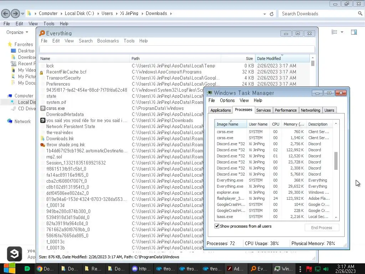This screenshot has width=365, height=274.
Task: Select the explorer.exe process row
Action: pyautogui.click(x=274, y=192)
